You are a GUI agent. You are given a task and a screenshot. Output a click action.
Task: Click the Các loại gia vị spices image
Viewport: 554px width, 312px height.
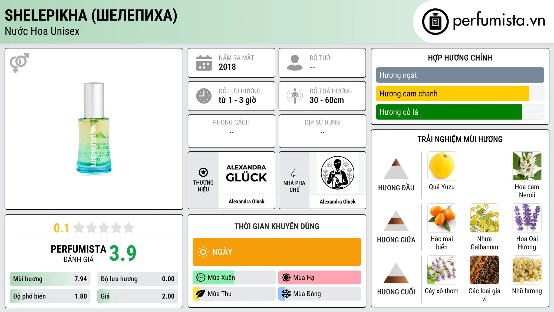pos(484,270)
